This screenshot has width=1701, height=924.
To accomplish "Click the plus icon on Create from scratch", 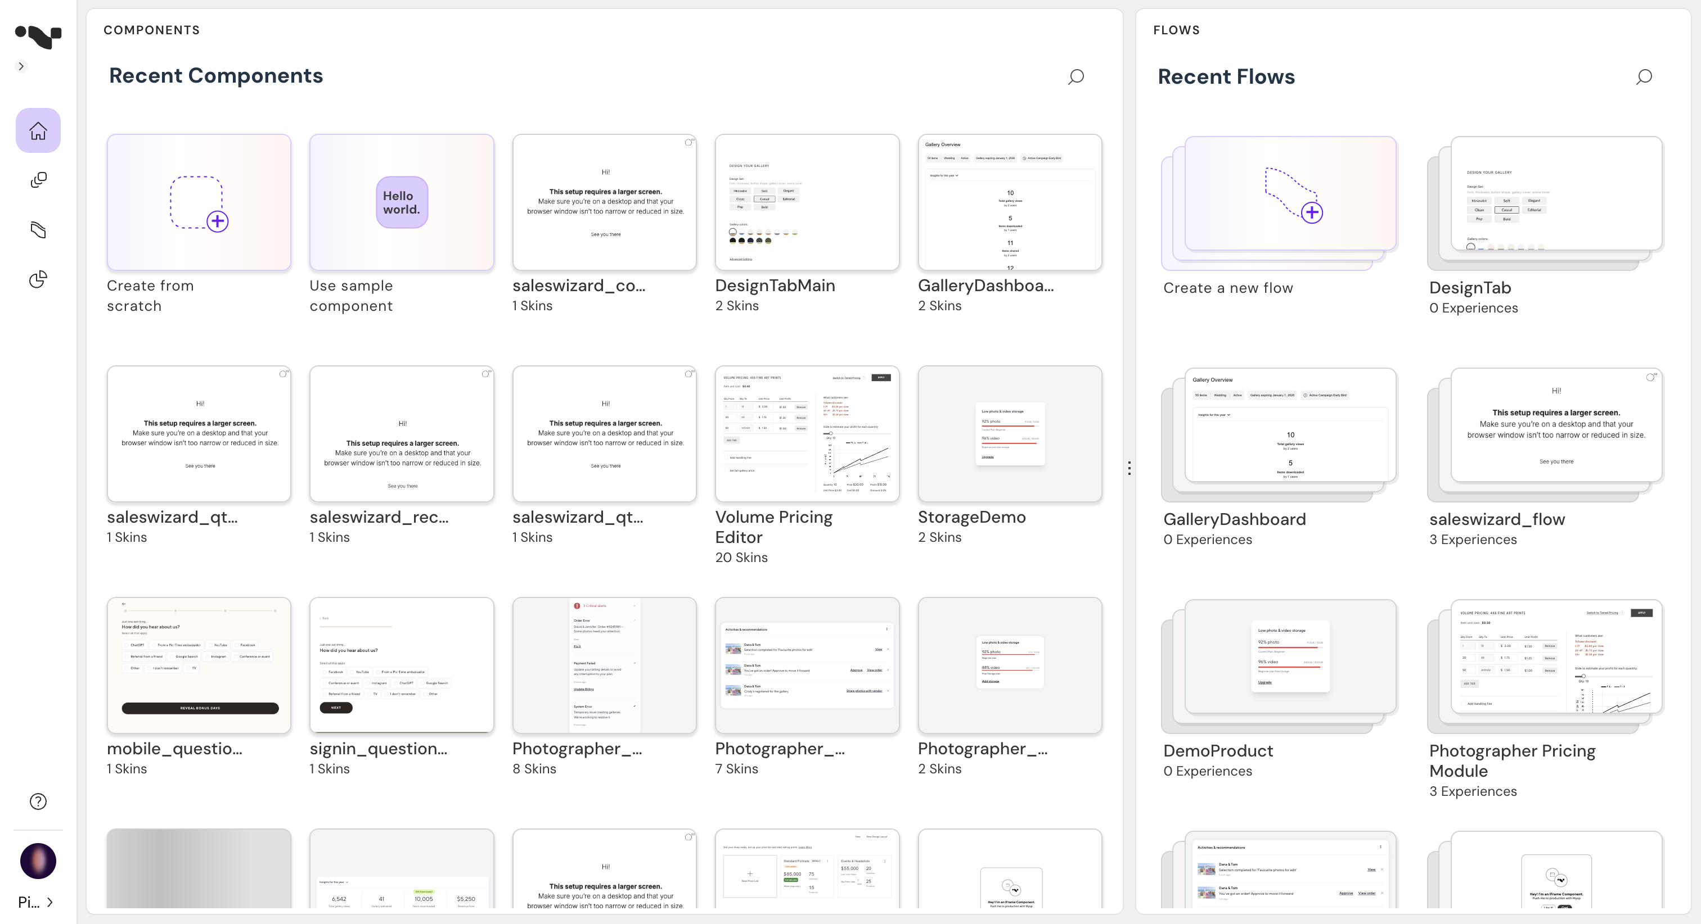I will [217, 221].
